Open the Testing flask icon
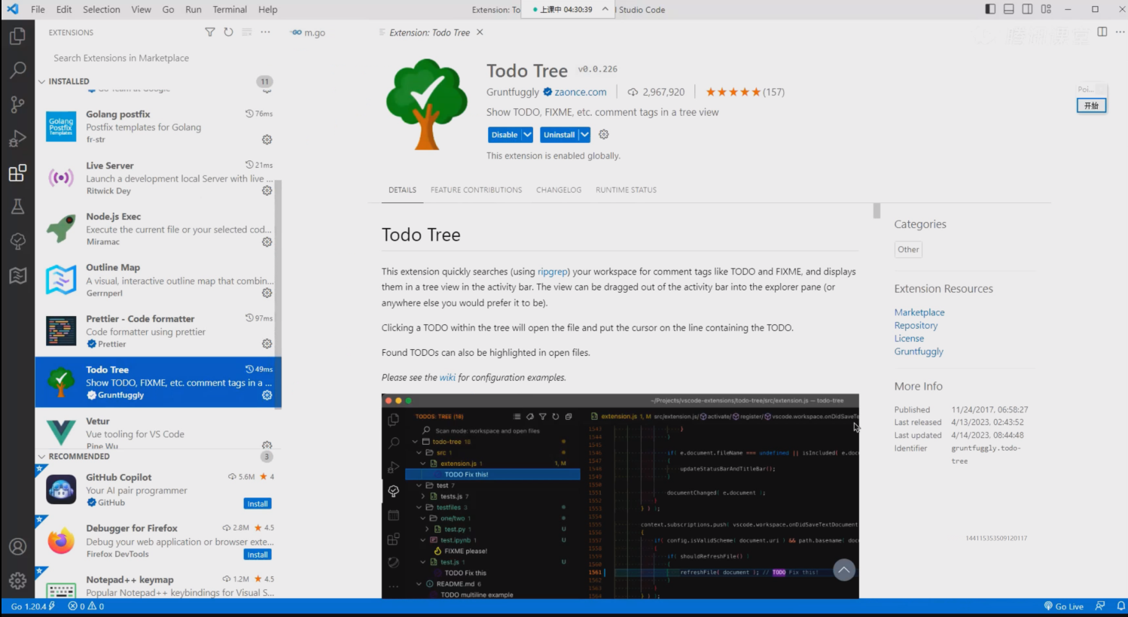The image size is (1128, 617). click(x=17, y=207)
